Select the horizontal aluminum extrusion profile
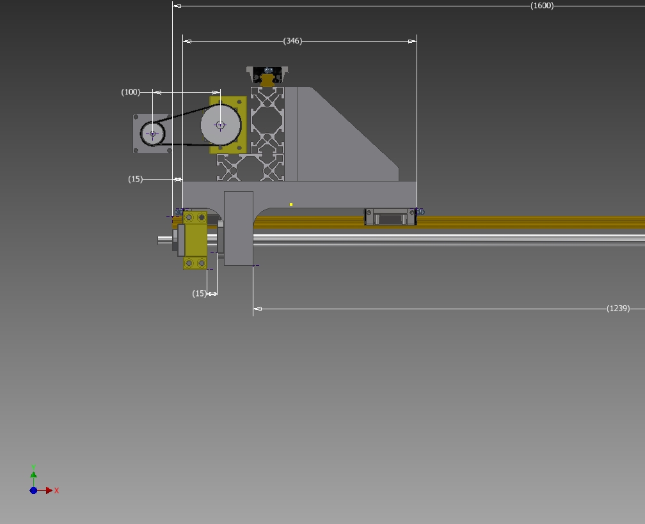645x524 pixels. [250, 168]
